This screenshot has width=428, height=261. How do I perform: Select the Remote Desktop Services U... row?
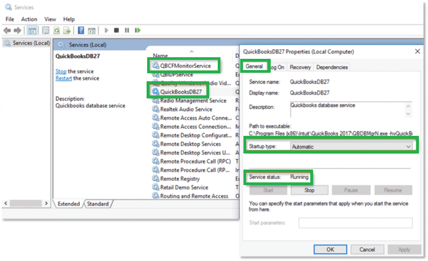pyautogui.click(x=192, y=152)
